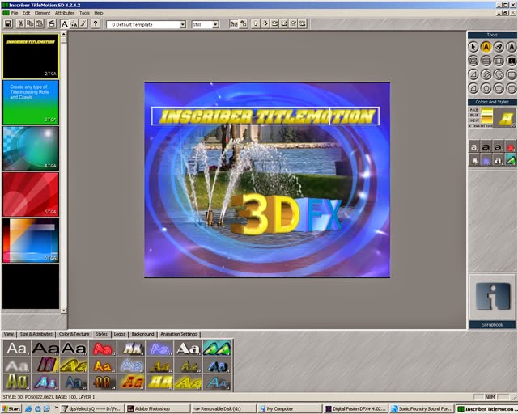Switch to My Computer in taskbar

point(289,408)
